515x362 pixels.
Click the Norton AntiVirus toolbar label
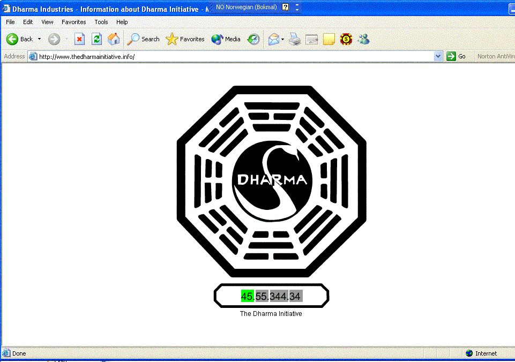click(496, 56)
